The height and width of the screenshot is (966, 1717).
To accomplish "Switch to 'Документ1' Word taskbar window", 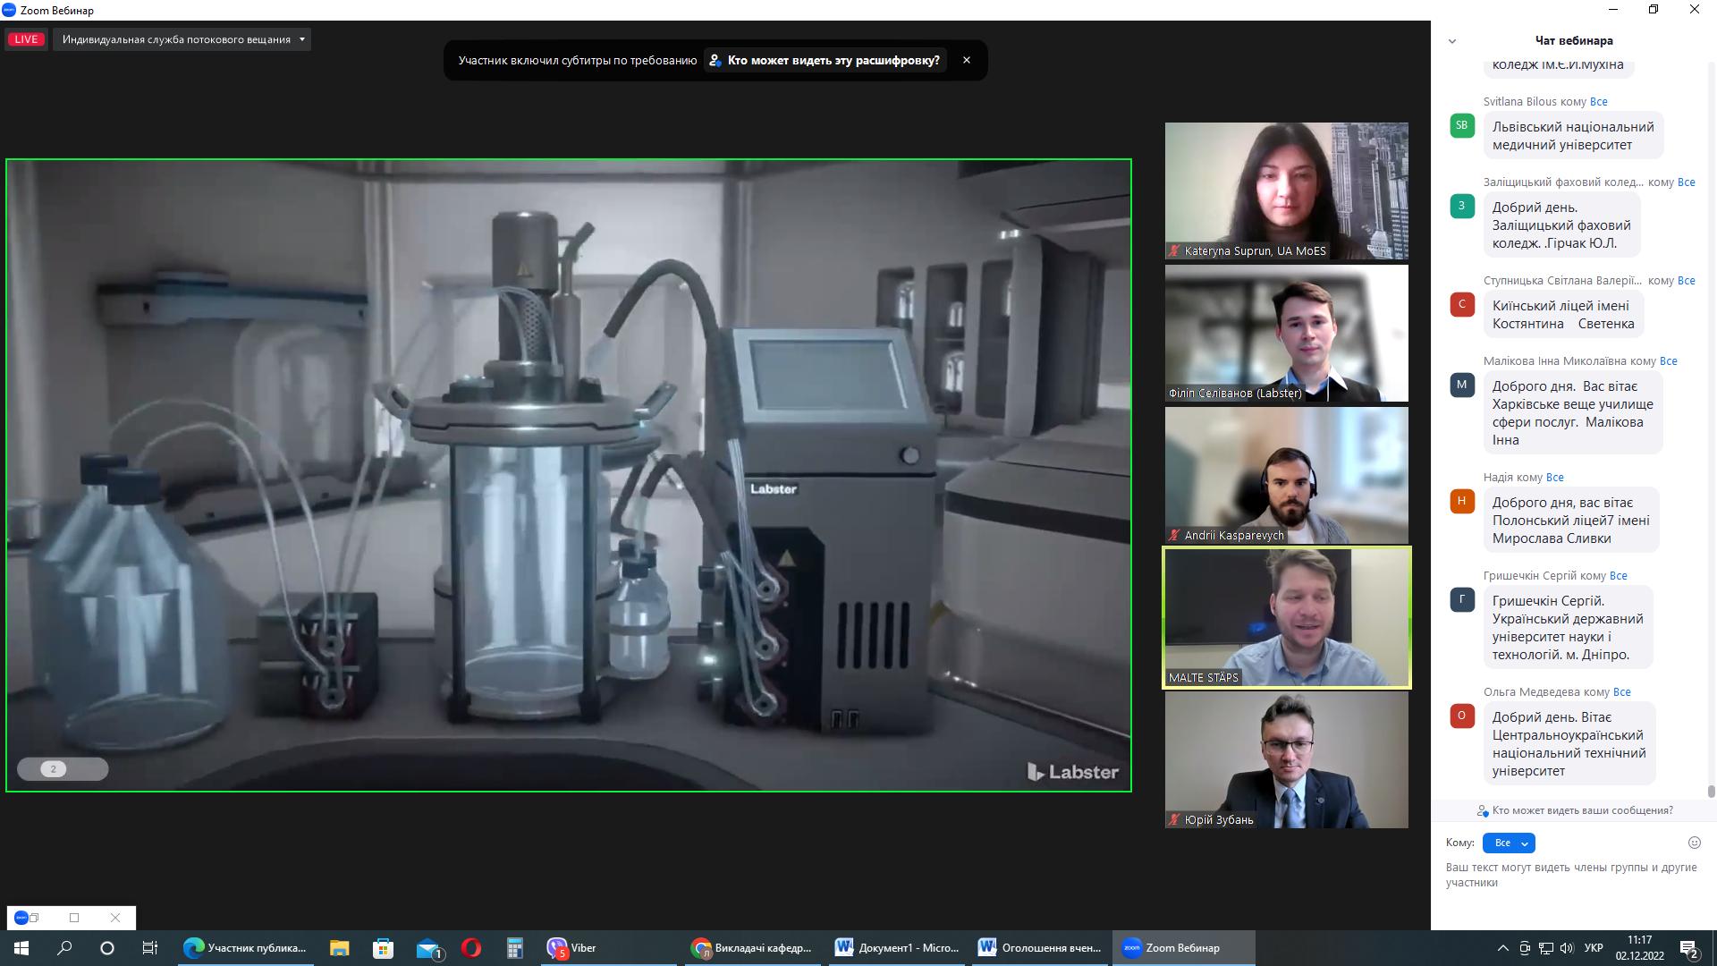I will click(x=898, y=948).
